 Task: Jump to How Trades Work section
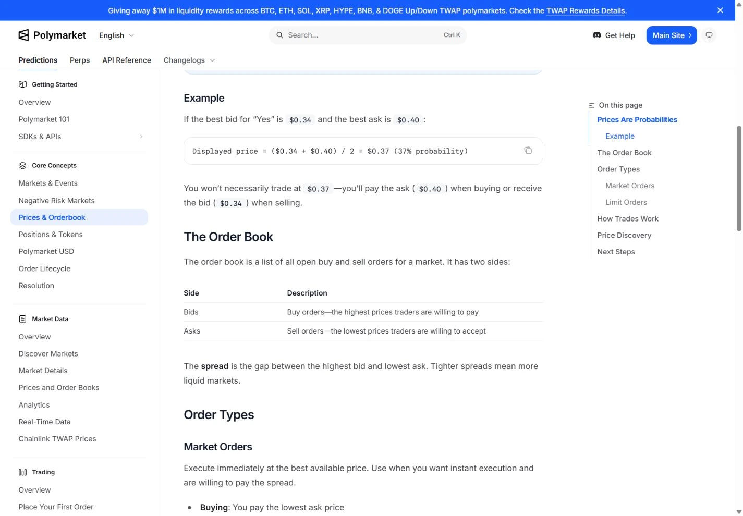pos(628,219)
